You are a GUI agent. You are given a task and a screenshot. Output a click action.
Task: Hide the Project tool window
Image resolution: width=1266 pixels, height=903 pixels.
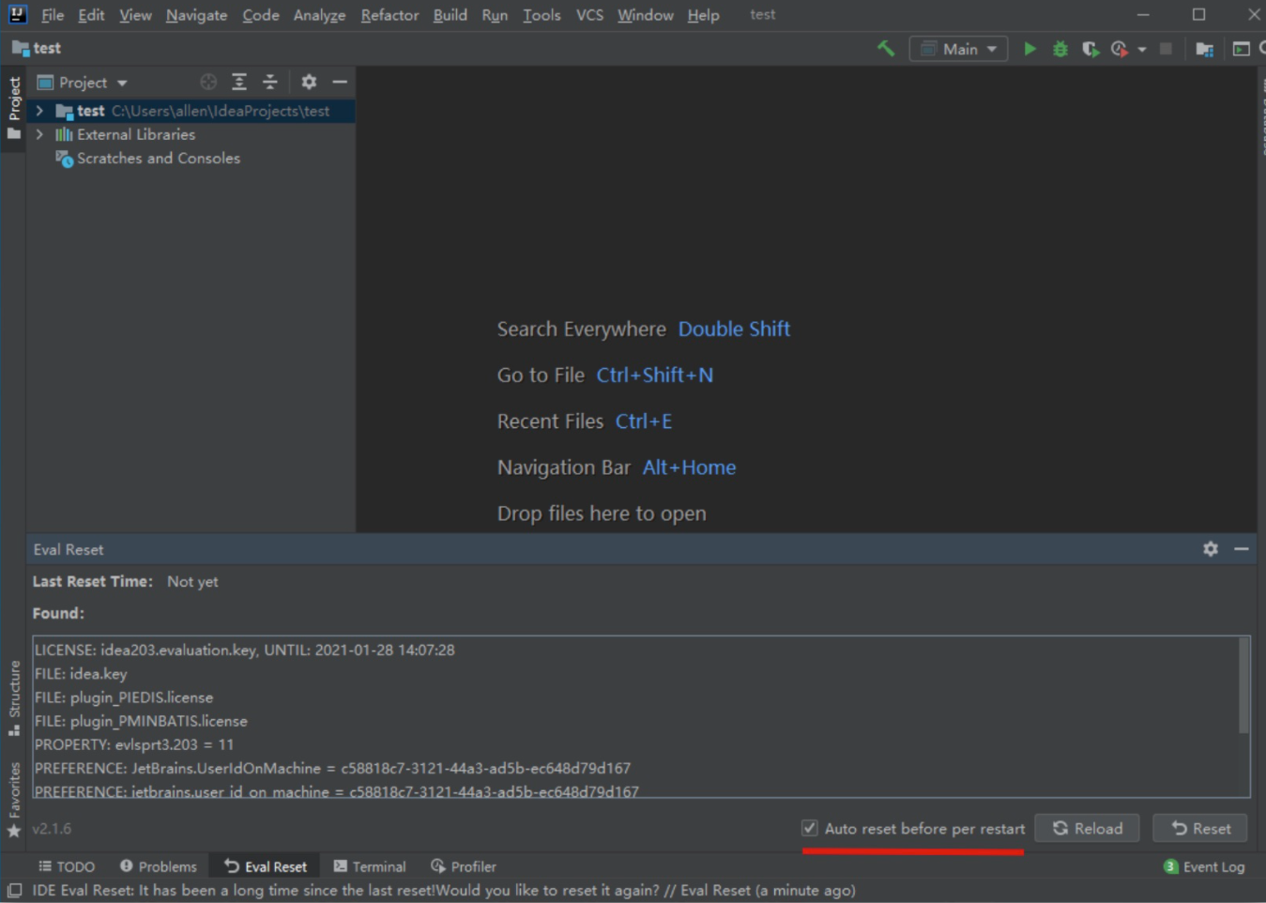tap(340, 82)
